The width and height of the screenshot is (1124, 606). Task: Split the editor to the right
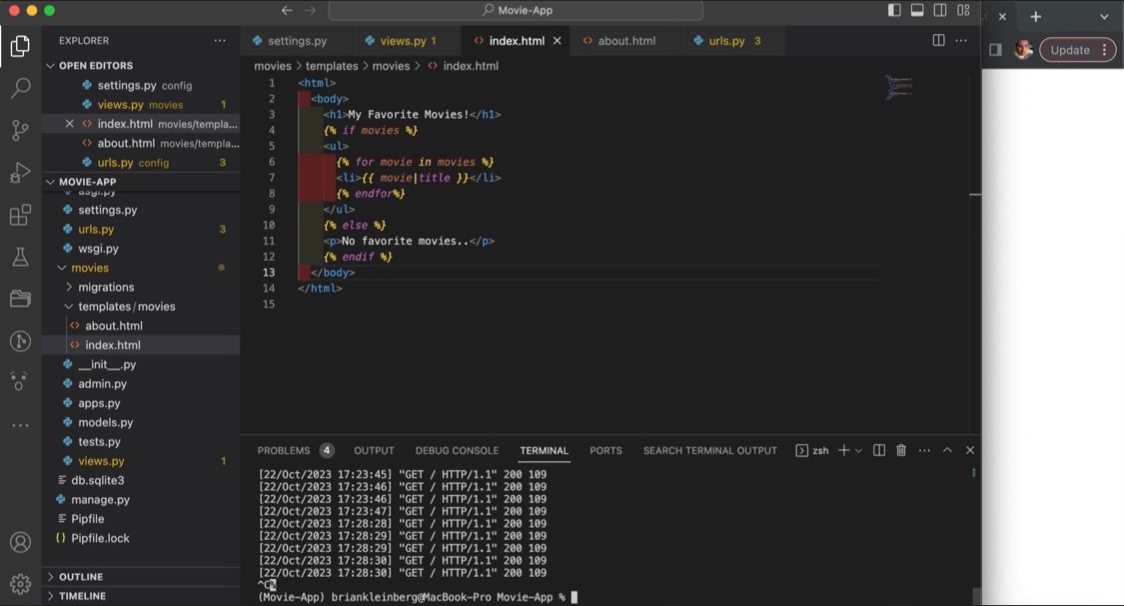pos(938,40)
